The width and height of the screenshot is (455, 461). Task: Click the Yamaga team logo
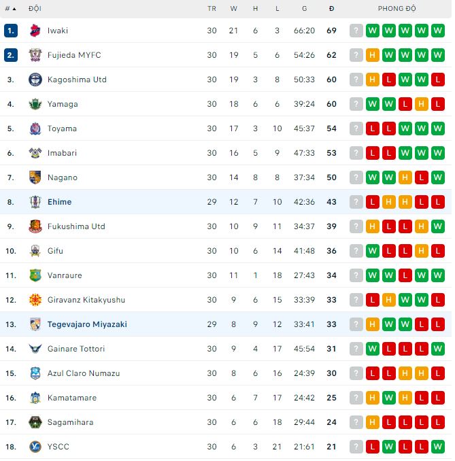tap(35, 104)
